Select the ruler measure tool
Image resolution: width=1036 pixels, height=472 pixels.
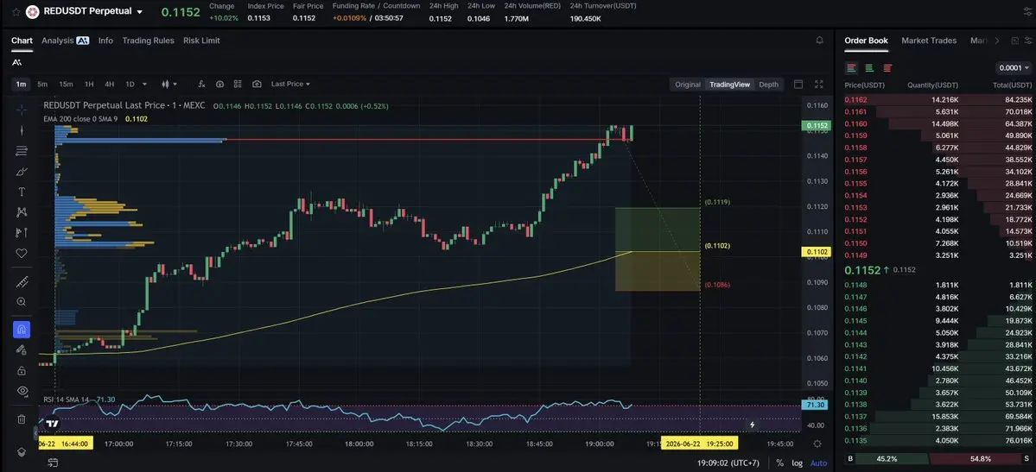point(22,282)
